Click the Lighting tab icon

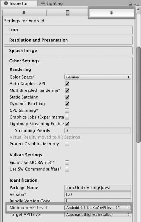coord(43,4)
